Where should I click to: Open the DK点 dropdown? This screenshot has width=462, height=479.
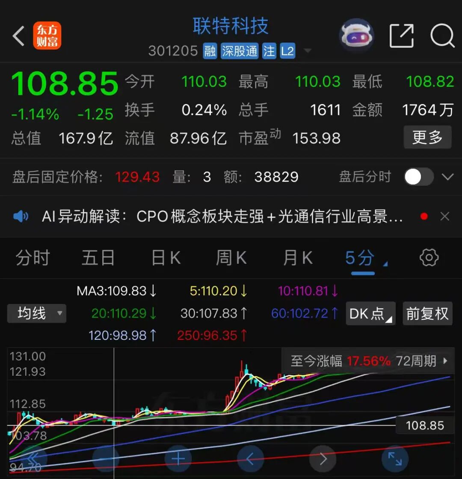[370, 313]
